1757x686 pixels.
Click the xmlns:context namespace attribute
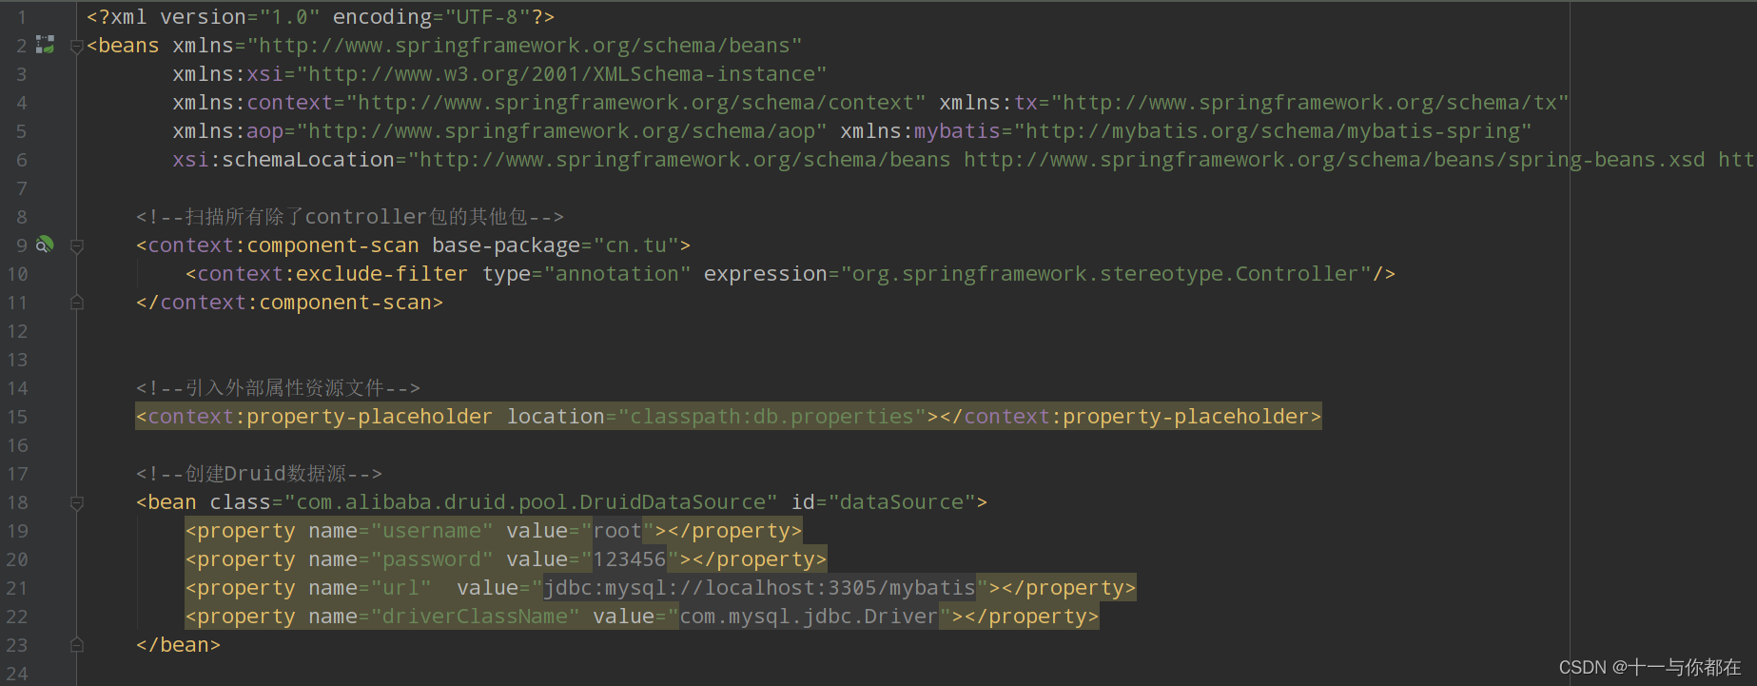click(549, 103)
